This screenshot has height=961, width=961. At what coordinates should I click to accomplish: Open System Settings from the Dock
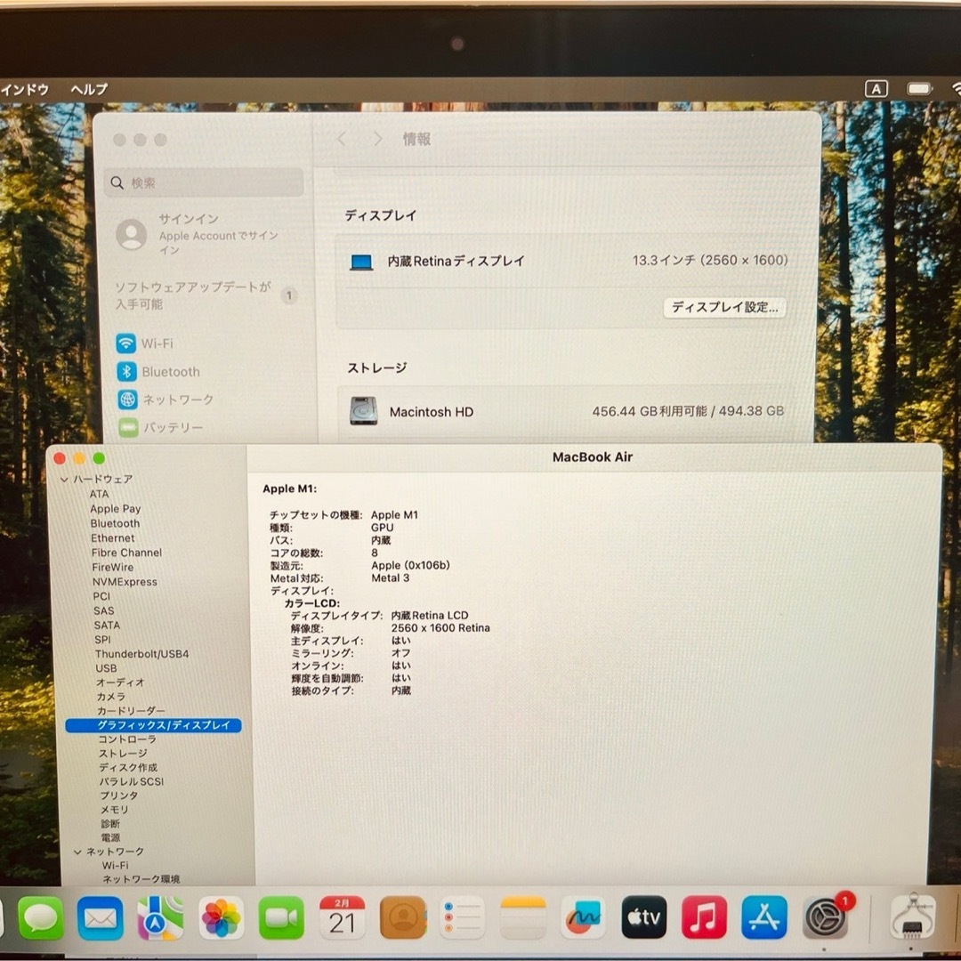(826, 917)
